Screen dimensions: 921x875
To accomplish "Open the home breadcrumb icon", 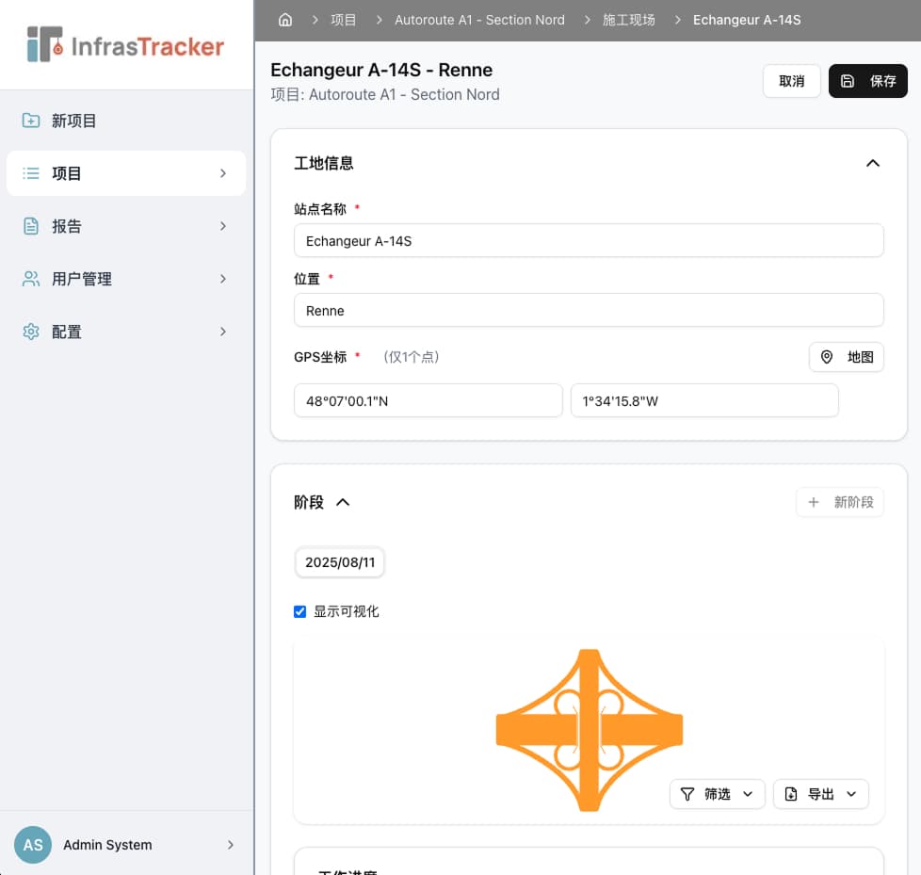I will coord(285,19).
